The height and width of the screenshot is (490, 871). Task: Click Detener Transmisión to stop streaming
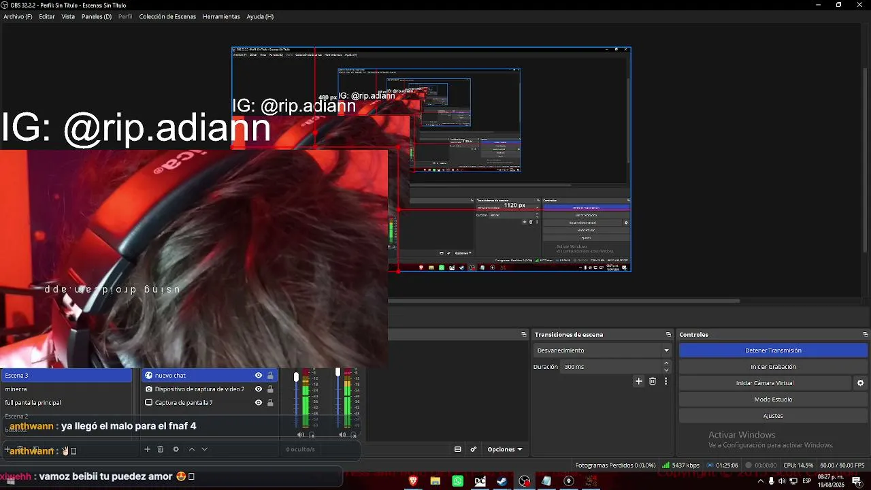773,350
